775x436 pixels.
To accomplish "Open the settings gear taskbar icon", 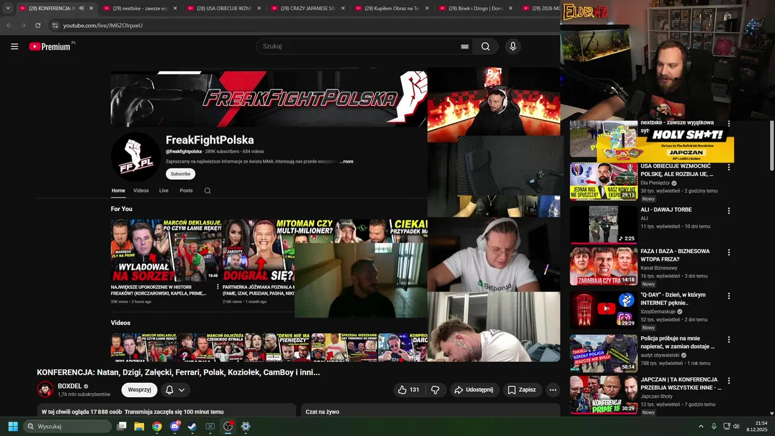I will (x=246, y=426).
